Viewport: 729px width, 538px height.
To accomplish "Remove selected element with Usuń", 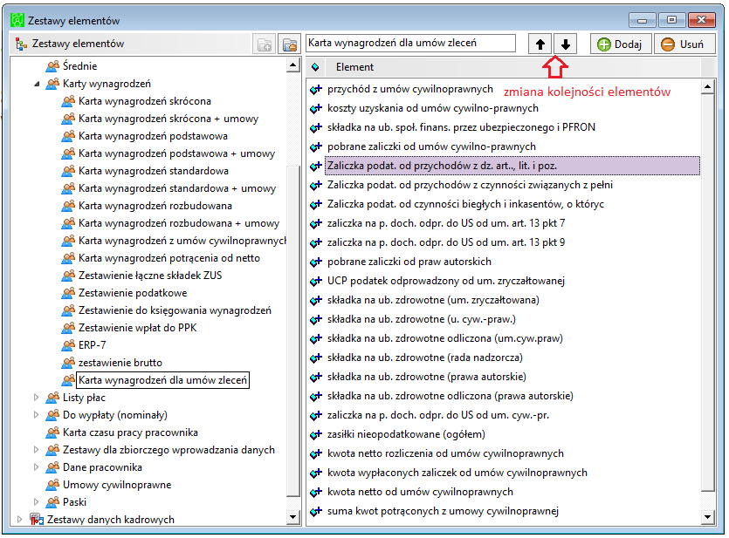I will [x=684, y=44].
